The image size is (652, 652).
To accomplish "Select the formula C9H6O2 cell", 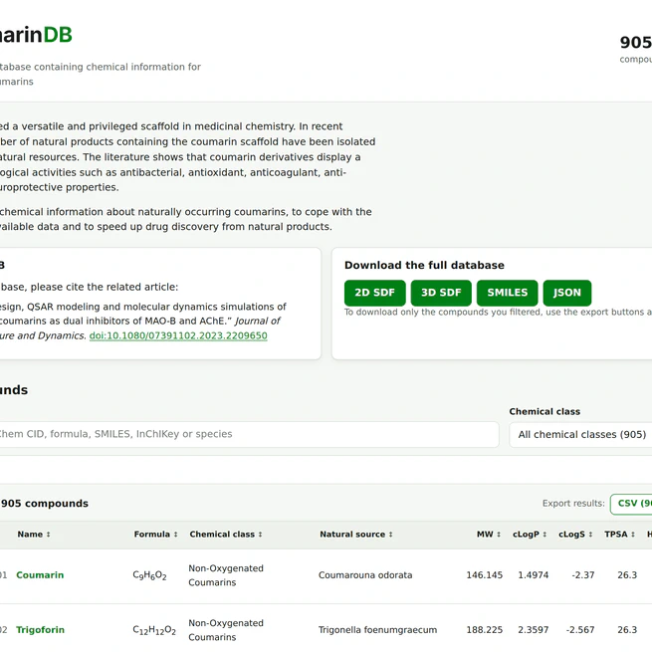I will point(149,575).
